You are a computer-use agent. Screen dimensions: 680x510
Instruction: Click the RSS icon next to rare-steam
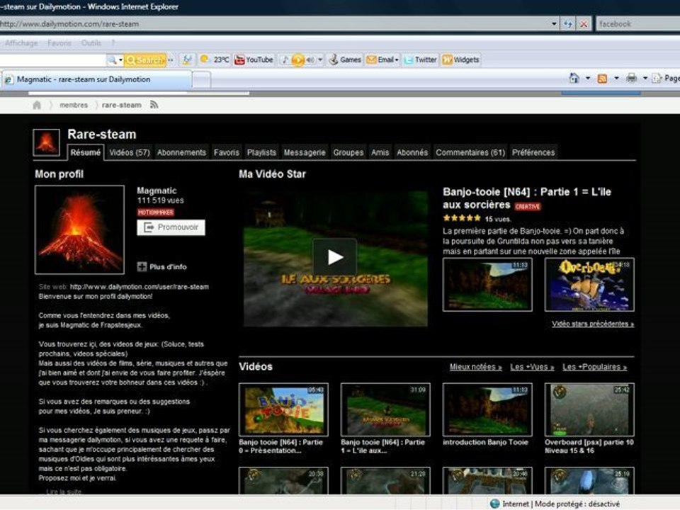[x=154, y=105]
